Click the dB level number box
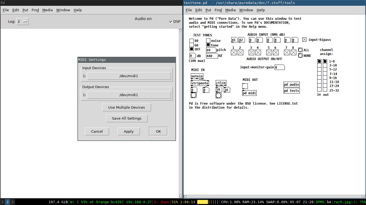This screenshot has height=205, width=366. click(193, 56)
